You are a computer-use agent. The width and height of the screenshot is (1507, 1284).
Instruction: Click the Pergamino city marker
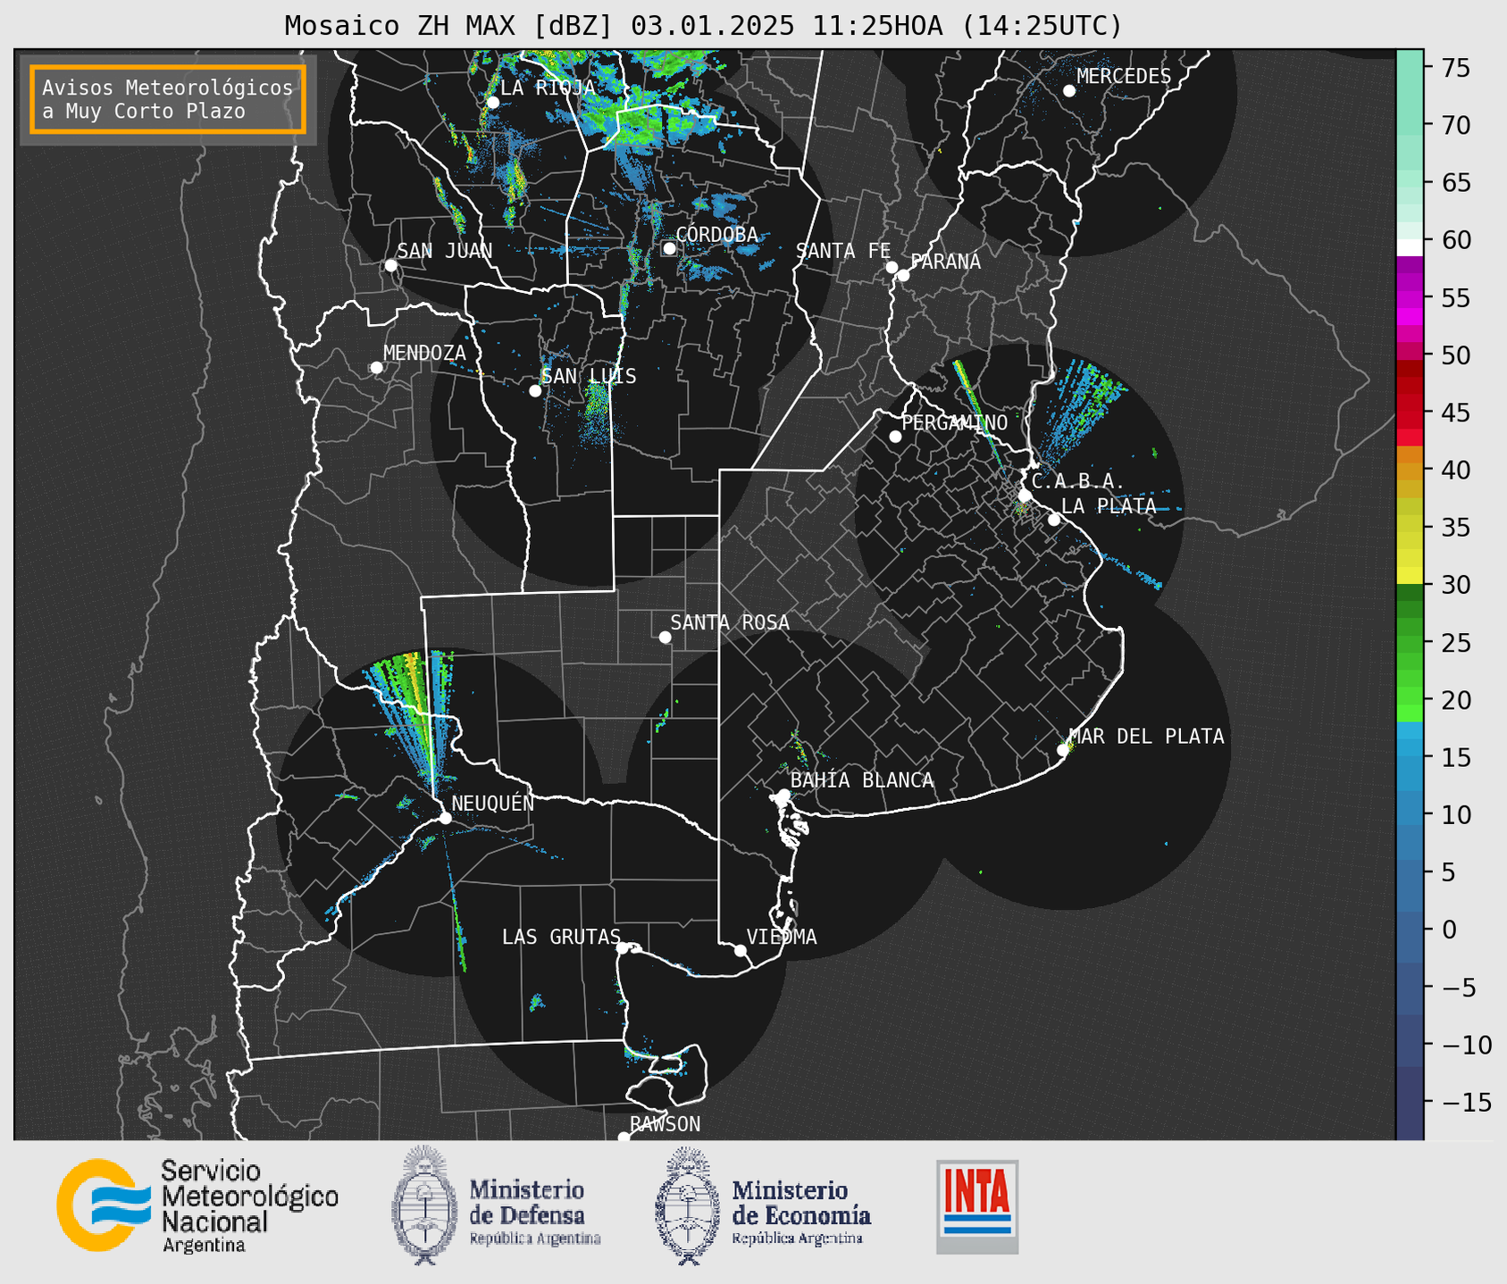[x=895, y=437]
